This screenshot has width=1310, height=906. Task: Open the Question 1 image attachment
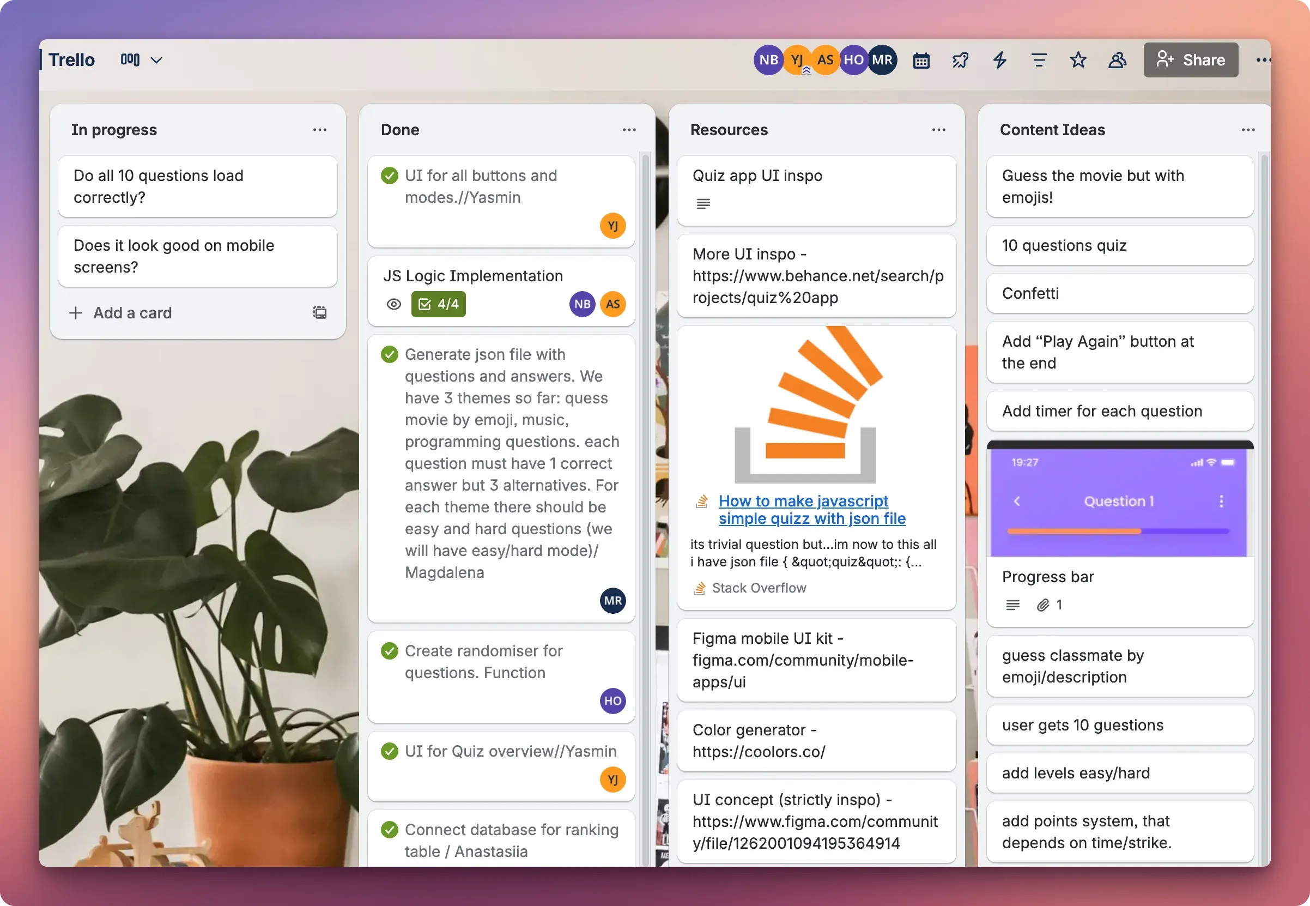click(1119, 499)
